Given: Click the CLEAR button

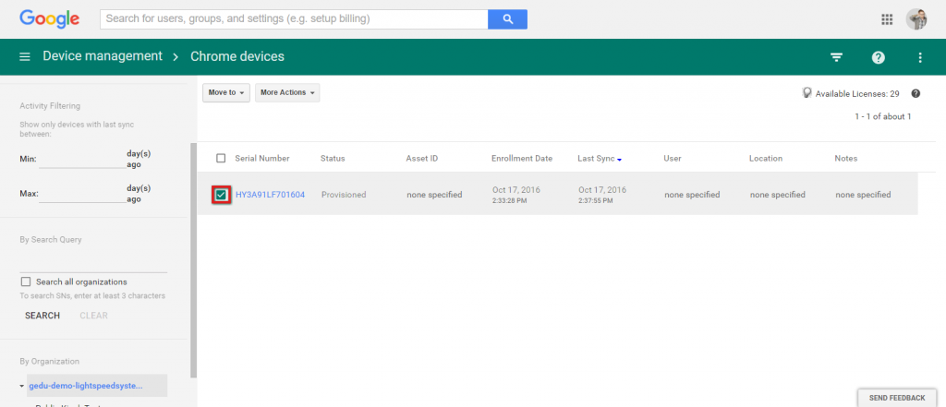Looking at the screenshot, I should pos(93,316).
